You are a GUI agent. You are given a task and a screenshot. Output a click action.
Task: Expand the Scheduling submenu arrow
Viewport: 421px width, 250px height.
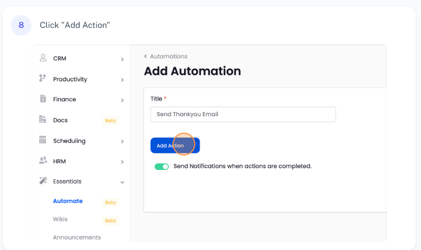click(x=122, y=142)
